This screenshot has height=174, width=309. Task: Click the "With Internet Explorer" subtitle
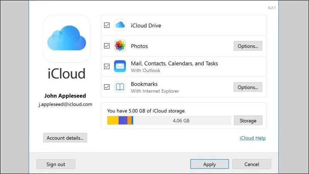click(x=155, y=91)
